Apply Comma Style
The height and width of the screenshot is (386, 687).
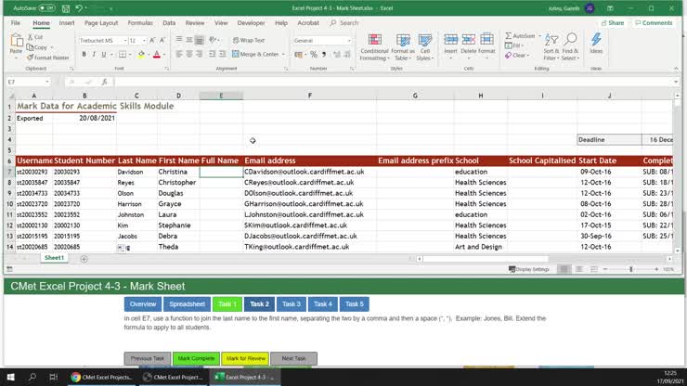click(324, 55)
